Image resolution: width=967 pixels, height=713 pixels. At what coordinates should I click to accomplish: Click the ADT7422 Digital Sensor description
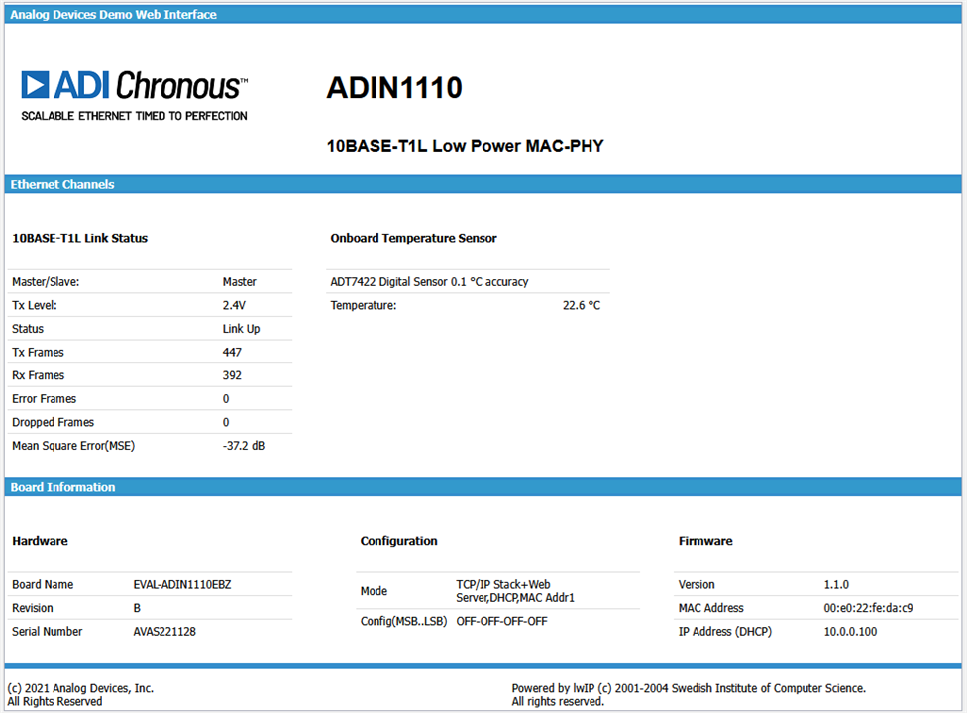[x=429, y=281]
